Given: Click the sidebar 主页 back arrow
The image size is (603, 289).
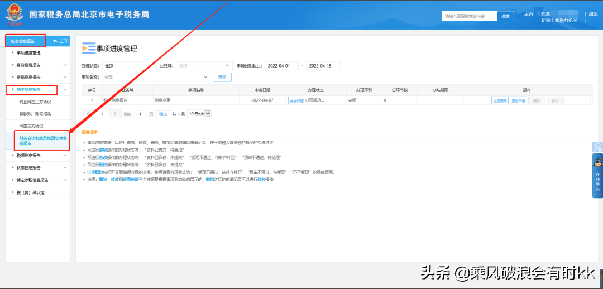Looking at the screenshot, I should (60, 41).
